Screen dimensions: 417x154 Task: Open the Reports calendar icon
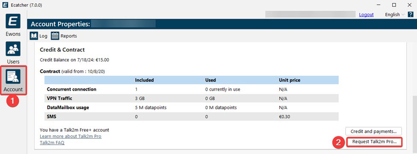pos(55,36)
